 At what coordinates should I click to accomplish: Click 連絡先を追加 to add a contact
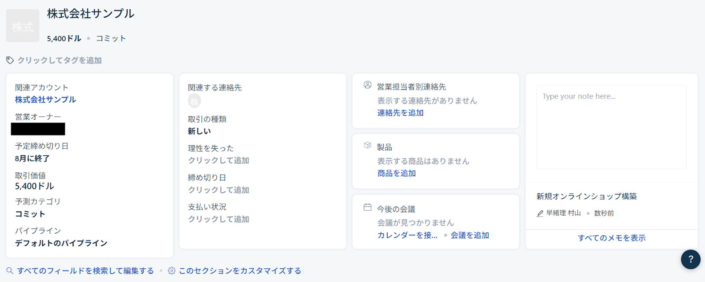pos(400,113)
